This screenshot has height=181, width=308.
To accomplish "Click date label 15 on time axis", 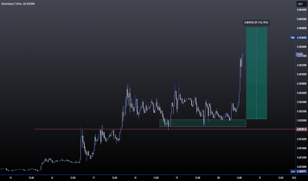I will click(11, 178).
